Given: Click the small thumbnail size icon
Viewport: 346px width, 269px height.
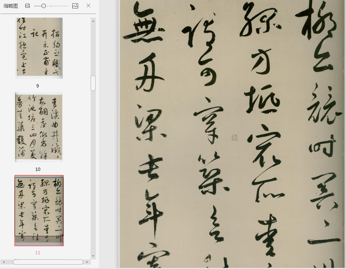Looking at the screenshot, I should click(x=28, y=6).
